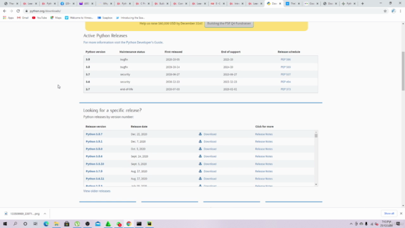Click the page vertical scrollbar thumb

403,71
